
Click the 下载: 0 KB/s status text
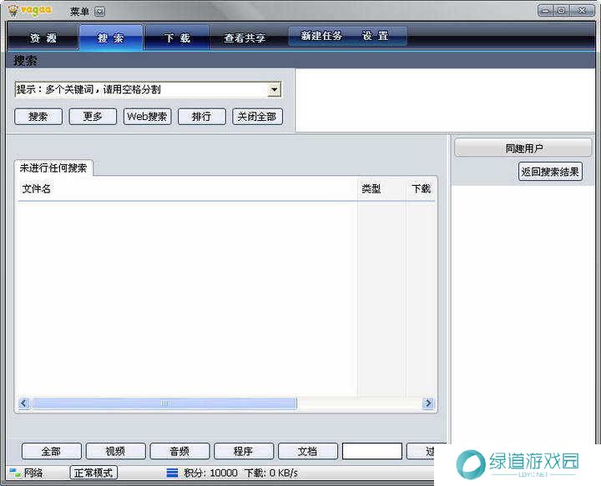coord(270,473)
